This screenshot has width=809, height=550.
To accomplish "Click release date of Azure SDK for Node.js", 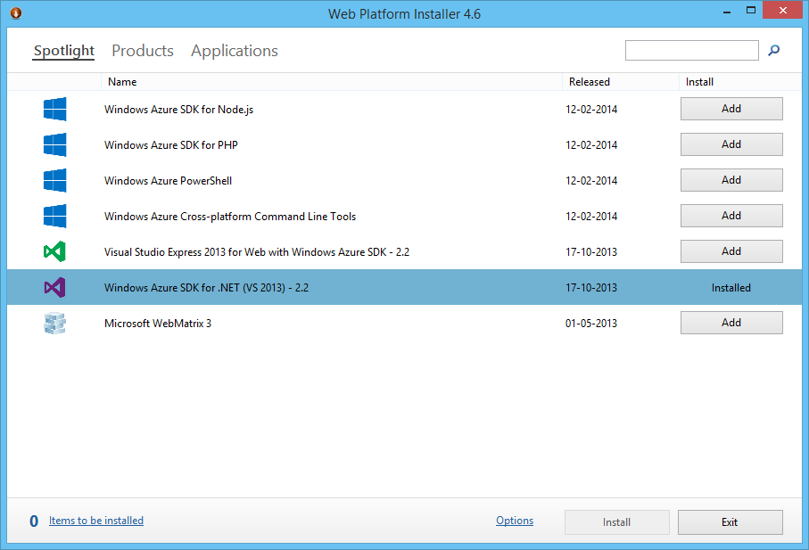I will coord(590,110).
